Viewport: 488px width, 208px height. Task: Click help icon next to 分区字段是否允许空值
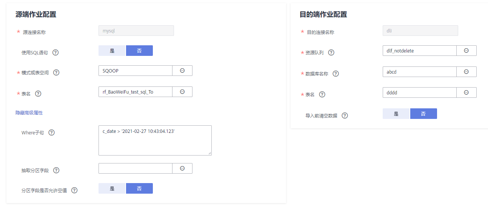[74, 190]
